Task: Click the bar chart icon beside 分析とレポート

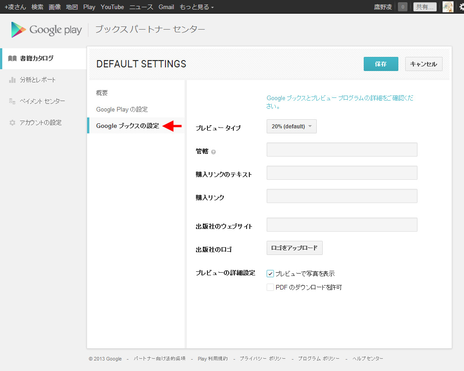Action: (x=12, y=80)
